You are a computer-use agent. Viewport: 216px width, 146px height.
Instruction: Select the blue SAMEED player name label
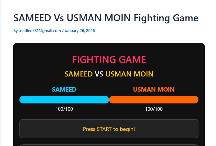pyautogui.click(x=64, y=89)
